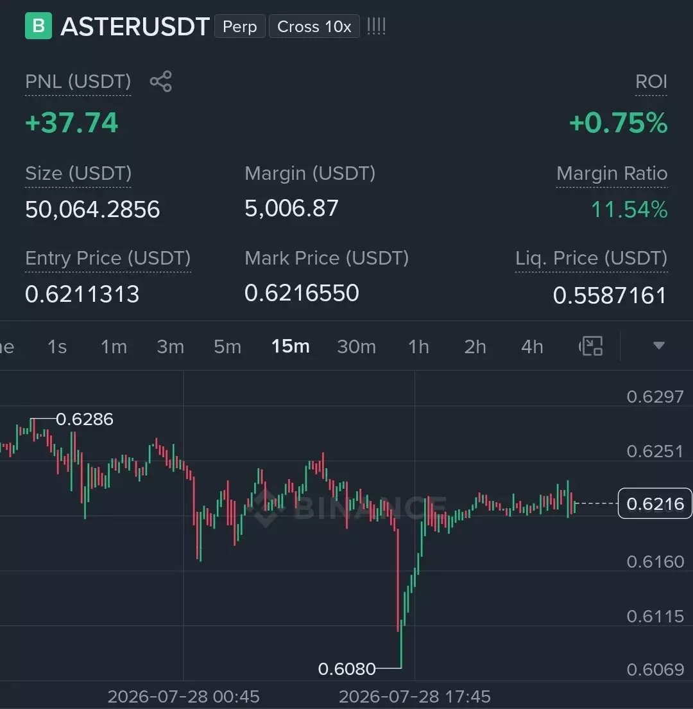This screenshot has height=709, width=693.
Task: Click the 11.54% margin ratio value
Action: tap(629, 209)
